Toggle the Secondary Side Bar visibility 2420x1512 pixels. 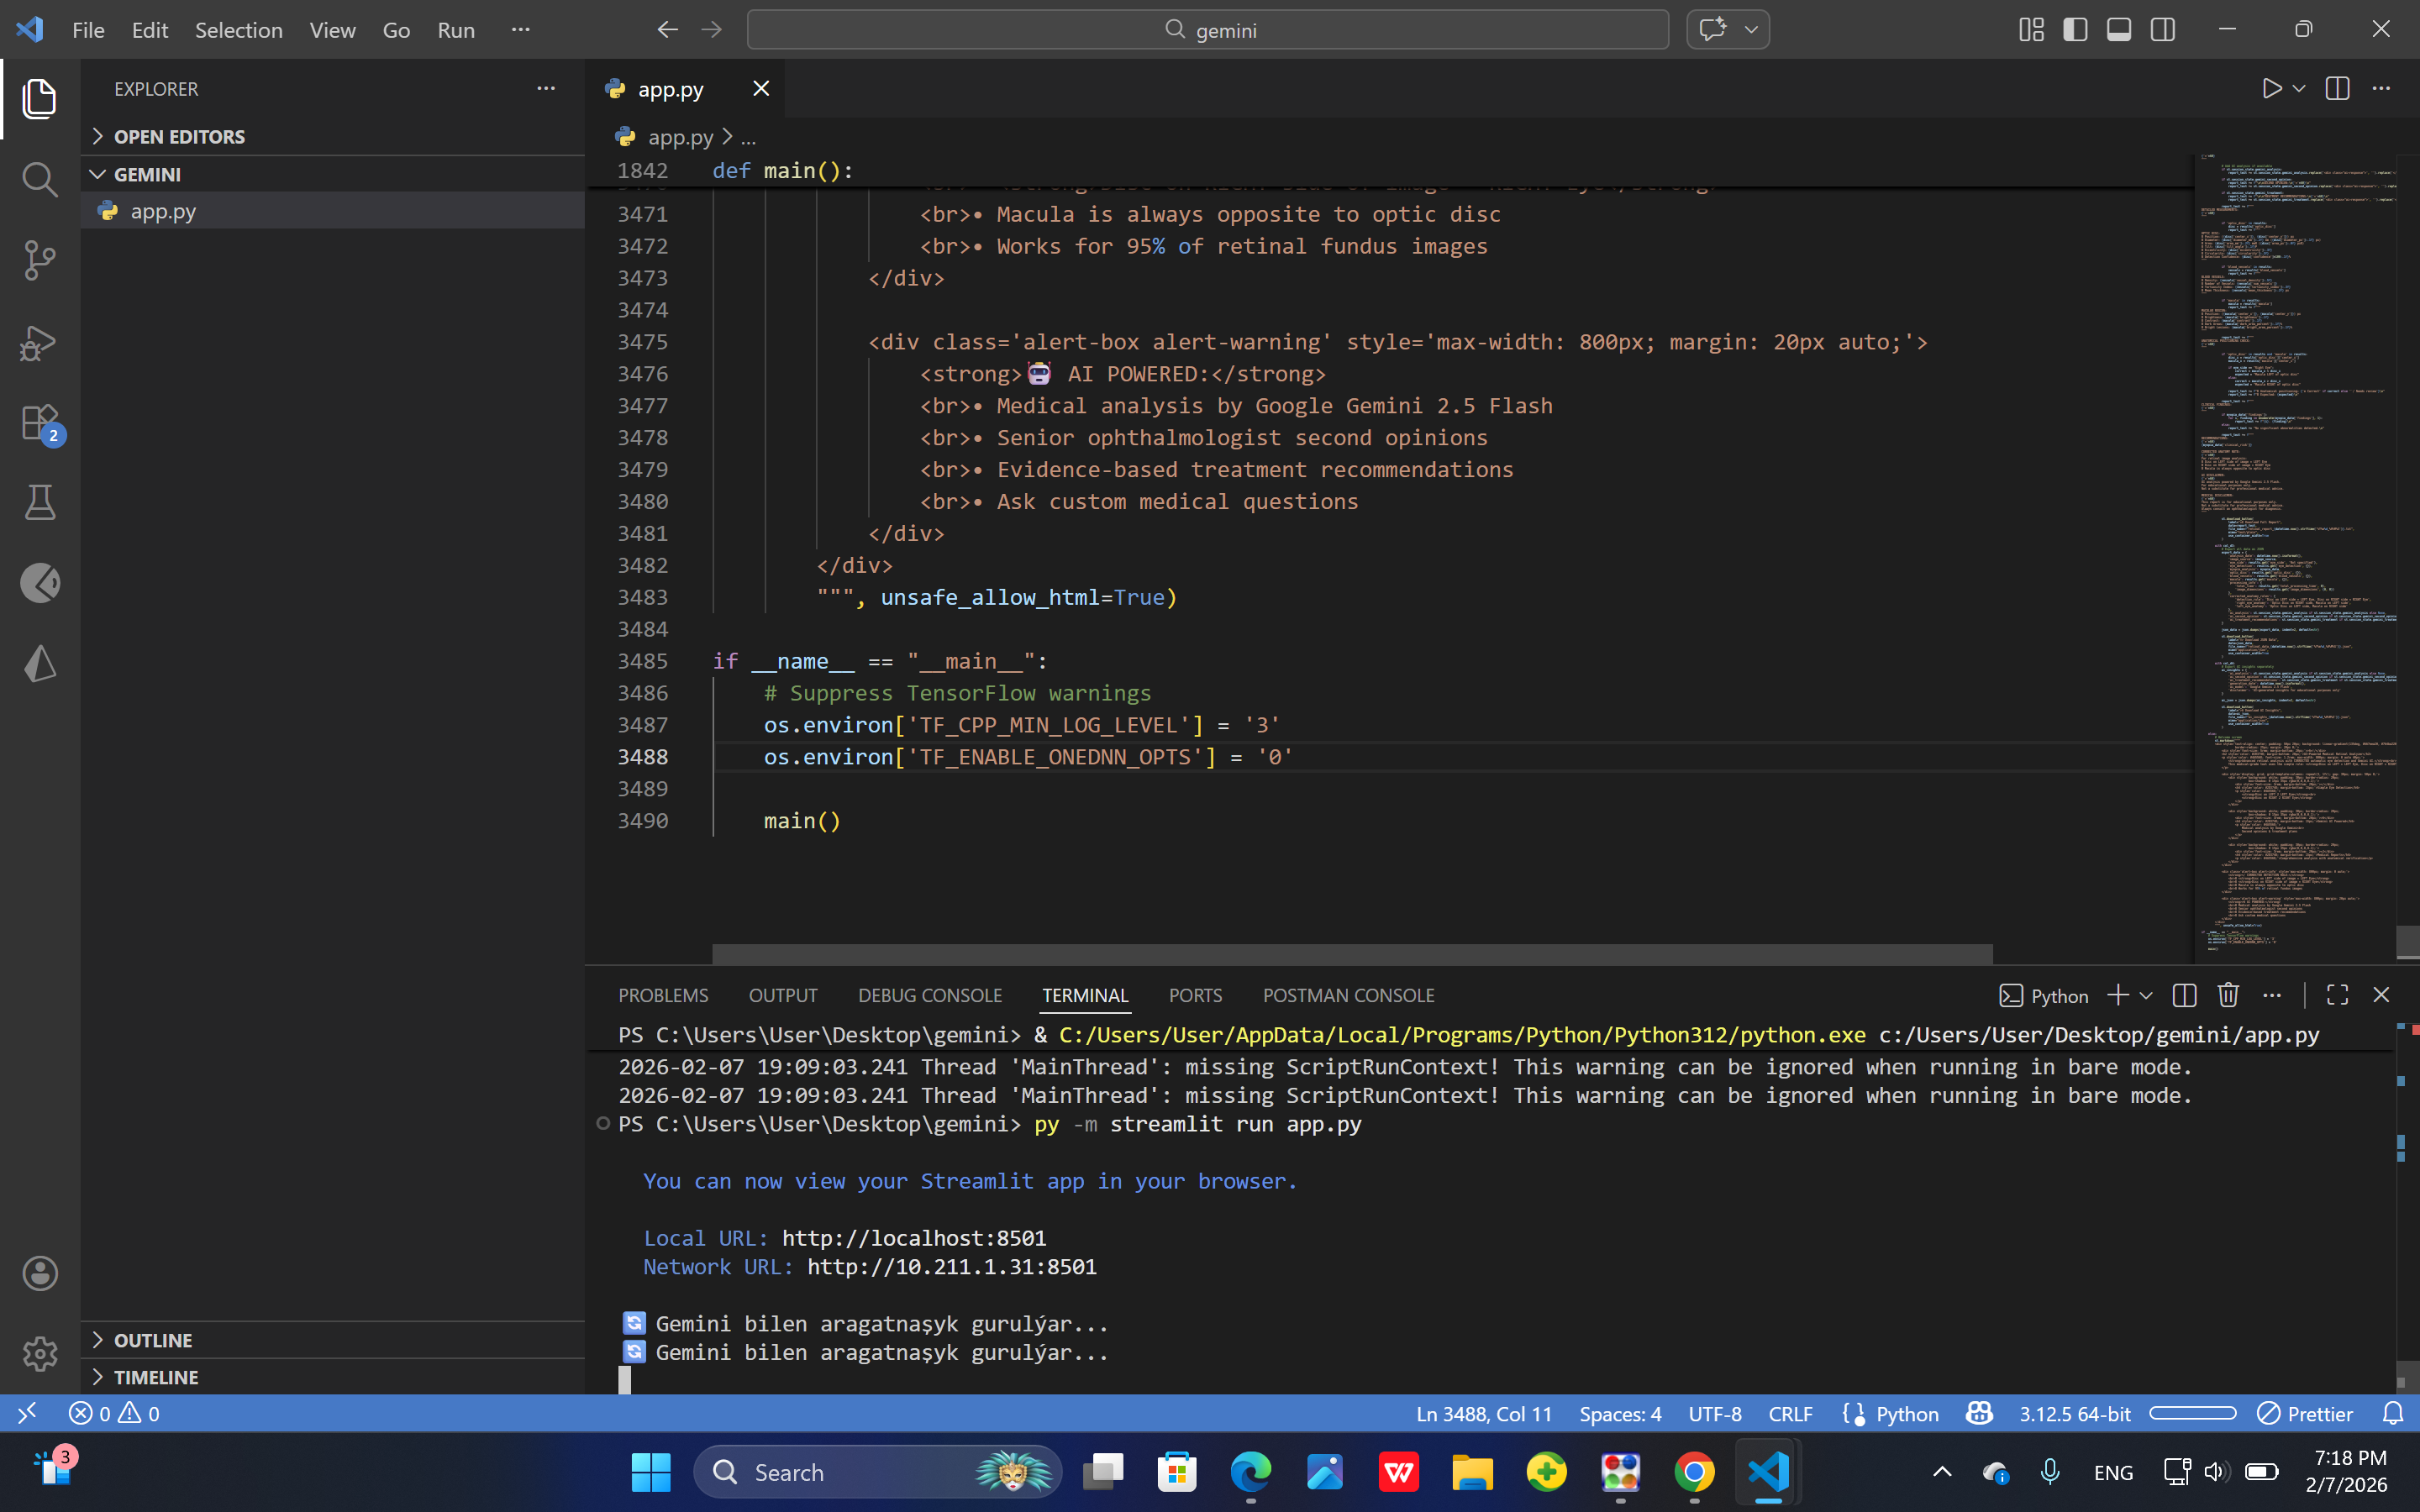point(2162,30)
